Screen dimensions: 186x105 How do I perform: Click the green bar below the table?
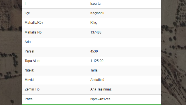pos(92,104)
